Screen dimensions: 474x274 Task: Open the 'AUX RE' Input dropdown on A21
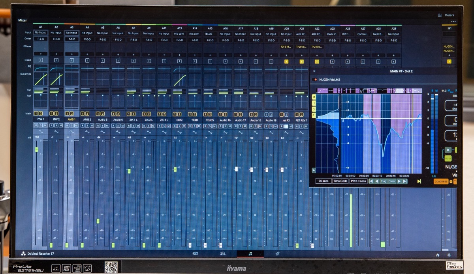tap(301, 34)
